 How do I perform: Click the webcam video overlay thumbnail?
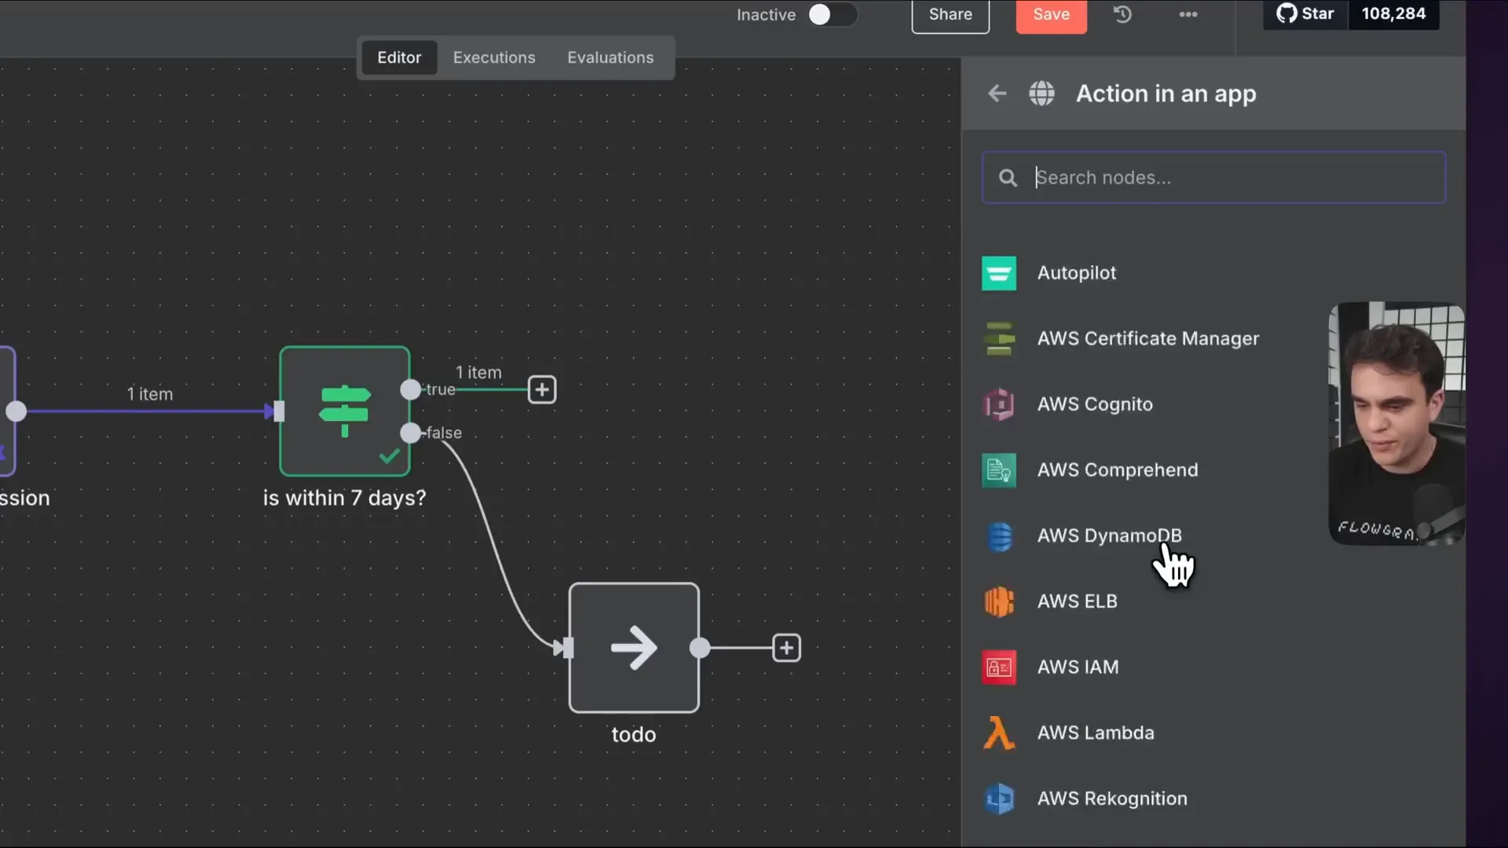click(x=1396, y=424)
